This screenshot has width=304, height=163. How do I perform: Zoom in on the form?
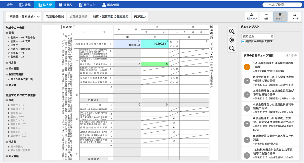tap(232, 31)
